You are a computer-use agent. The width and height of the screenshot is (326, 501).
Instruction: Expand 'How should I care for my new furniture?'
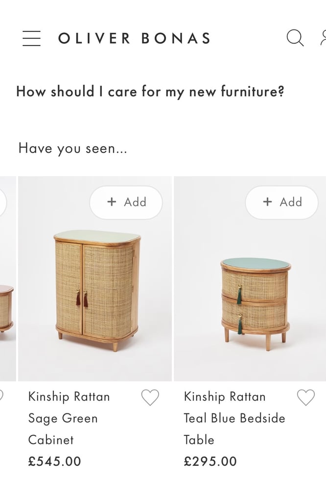click(x=150, y=91)
